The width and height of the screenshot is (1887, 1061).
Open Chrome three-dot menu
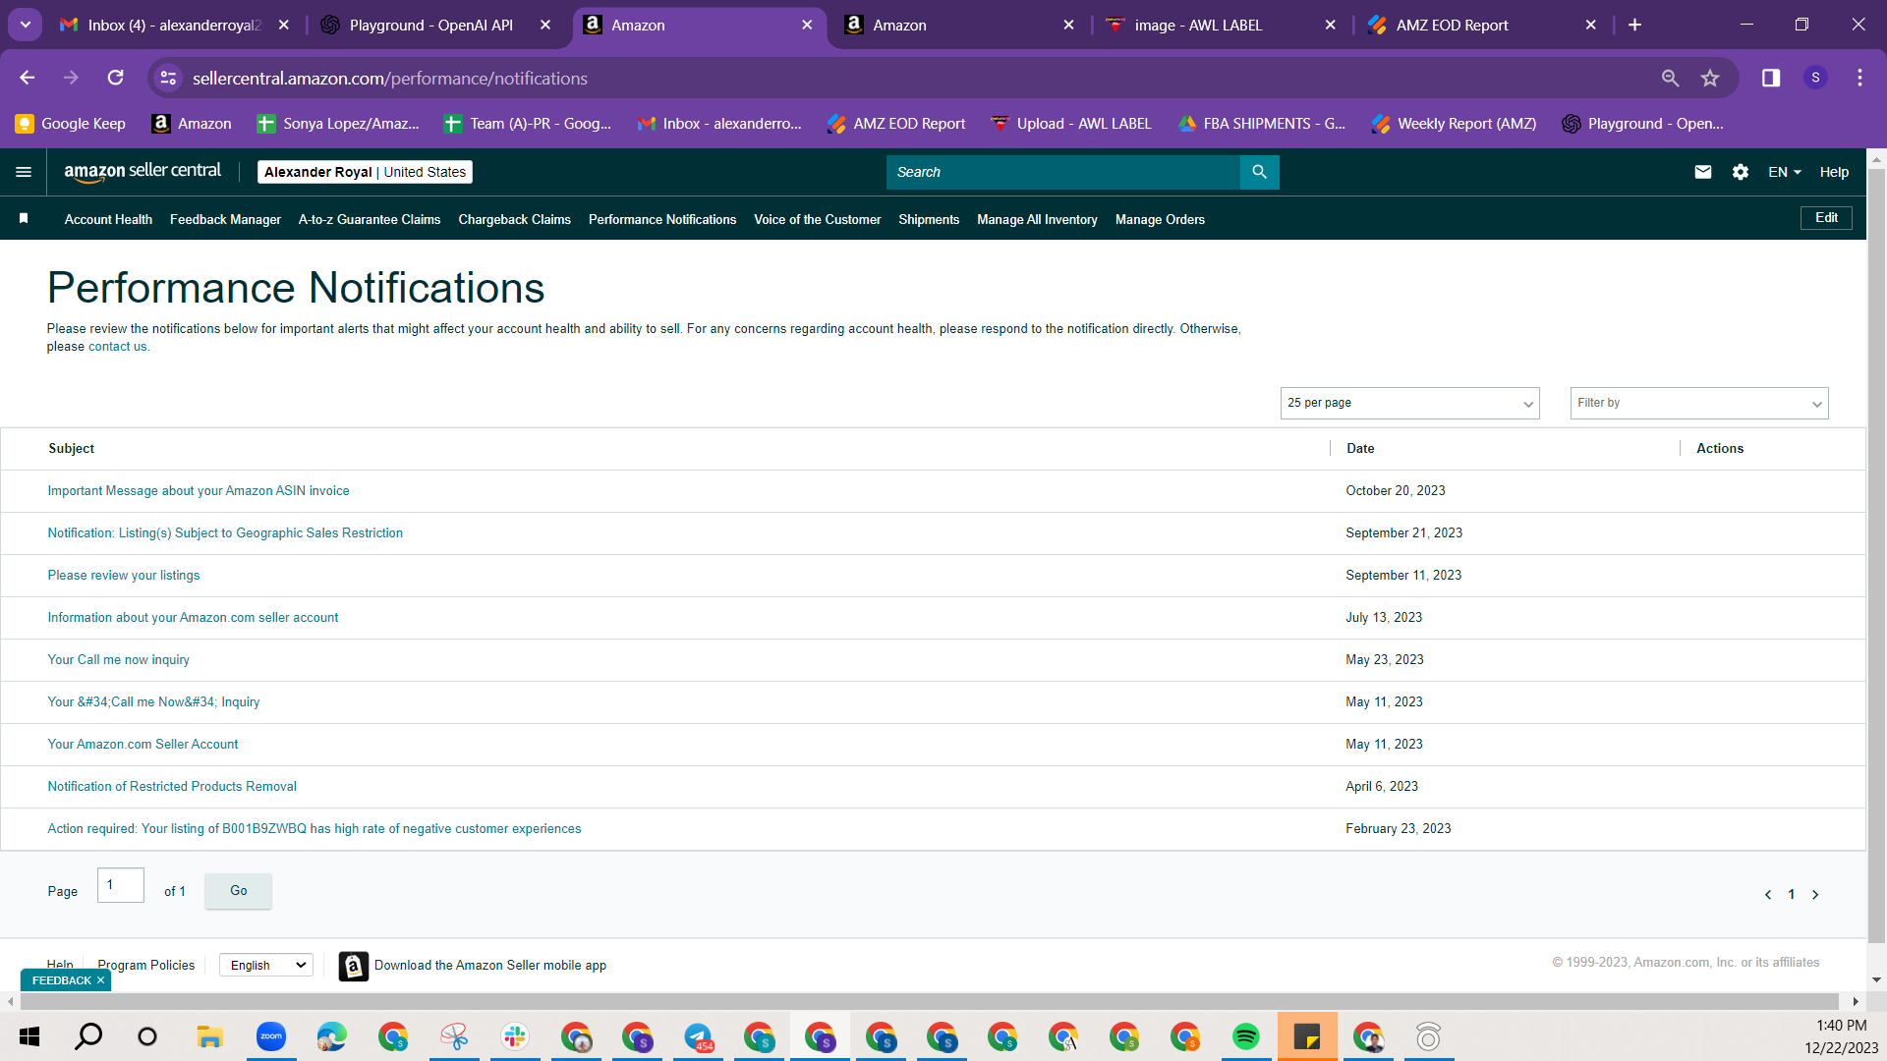1859,78
